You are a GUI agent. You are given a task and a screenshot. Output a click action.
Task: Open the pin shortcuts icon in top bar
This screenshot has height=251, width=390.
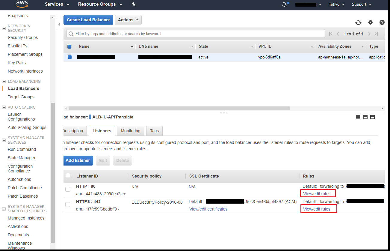(x=133, y=4)
